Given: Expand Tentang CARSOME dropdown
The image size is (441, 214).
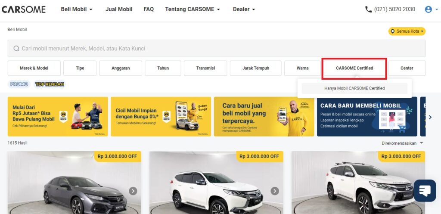Looking at the screenshot, I should tap(193, 9).
